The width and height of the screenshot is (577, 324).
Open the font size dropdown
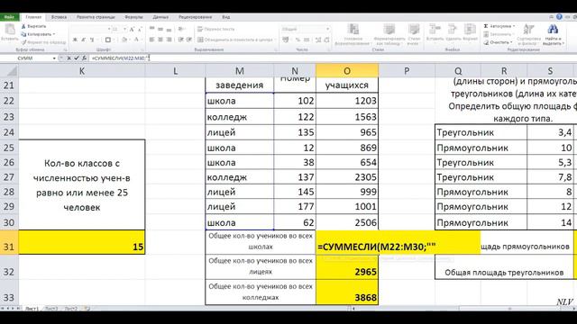pyautogui.click(x=124, y=29)
